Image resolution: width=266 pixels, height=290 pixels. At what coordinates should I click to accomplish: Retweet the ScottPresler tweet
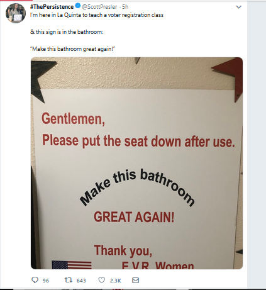68,280
